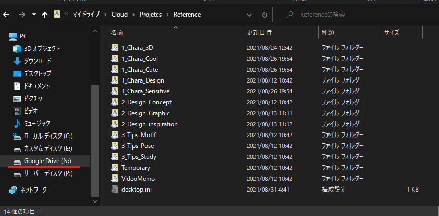Select the file name 2_Design_Concept

(147, 102)
